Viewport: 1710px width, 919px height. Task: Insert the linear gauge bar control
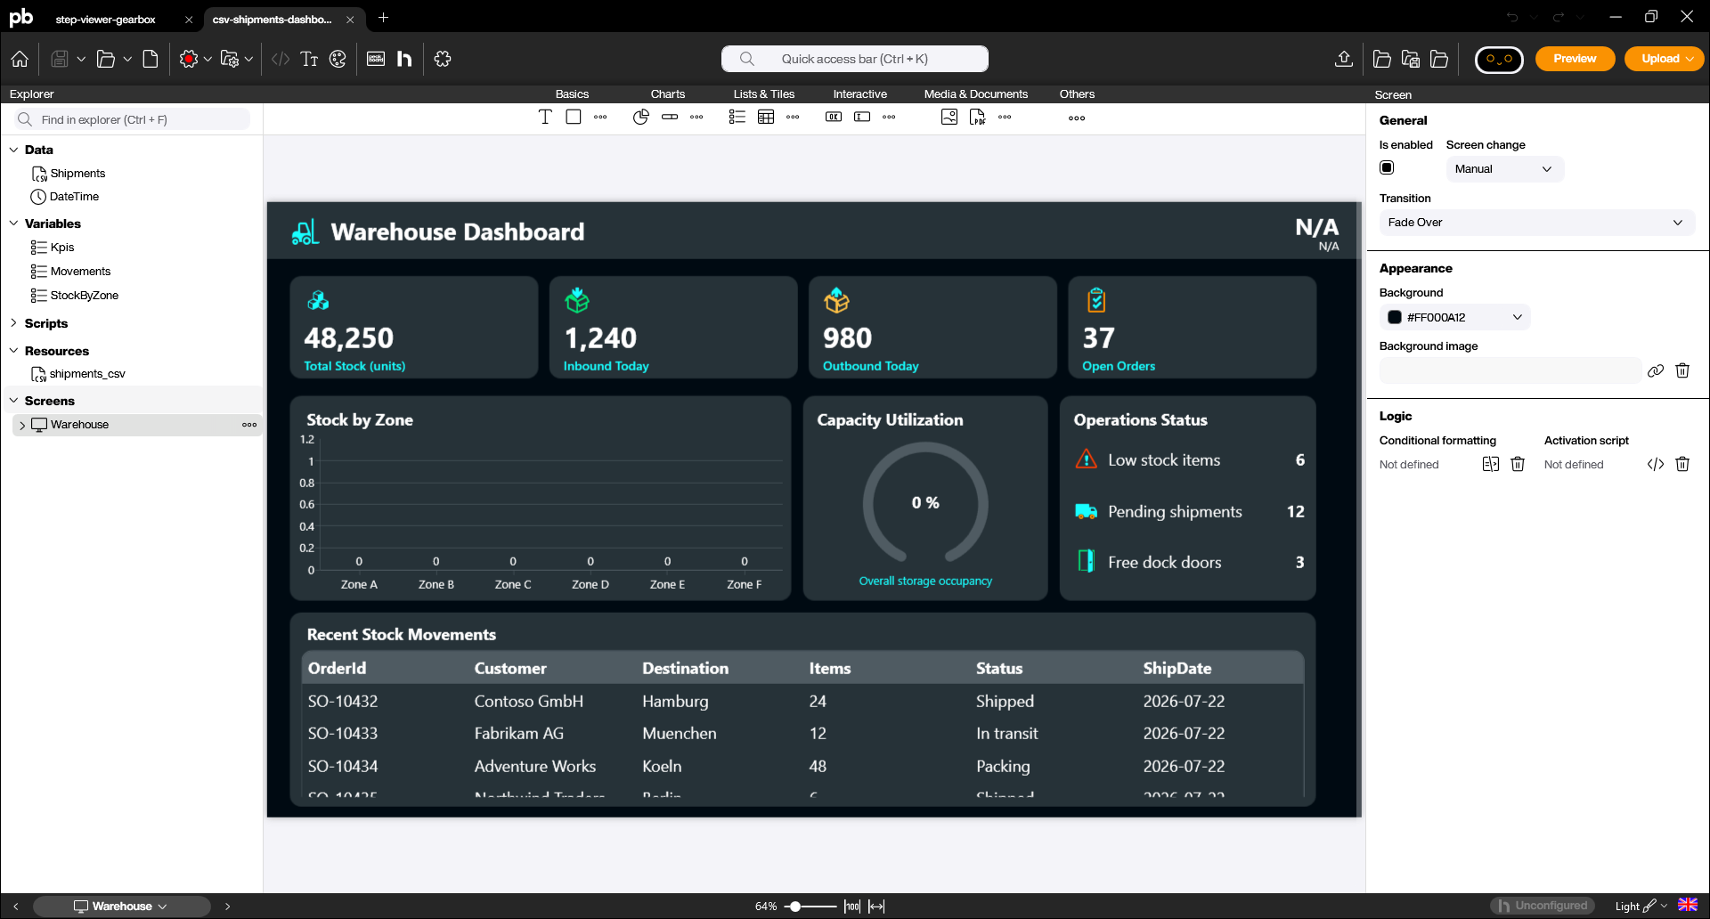point(670,117)
